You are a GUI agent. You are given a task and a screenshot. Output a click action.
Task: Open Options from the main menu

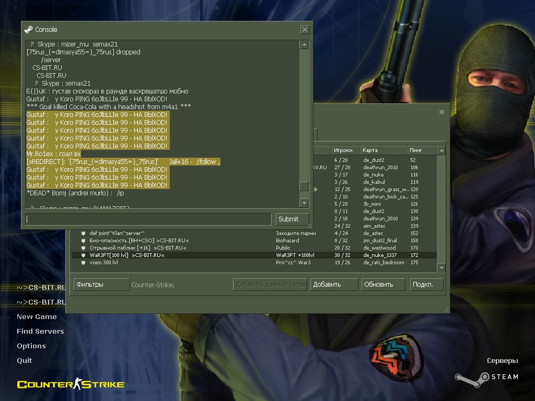[31, 346]
